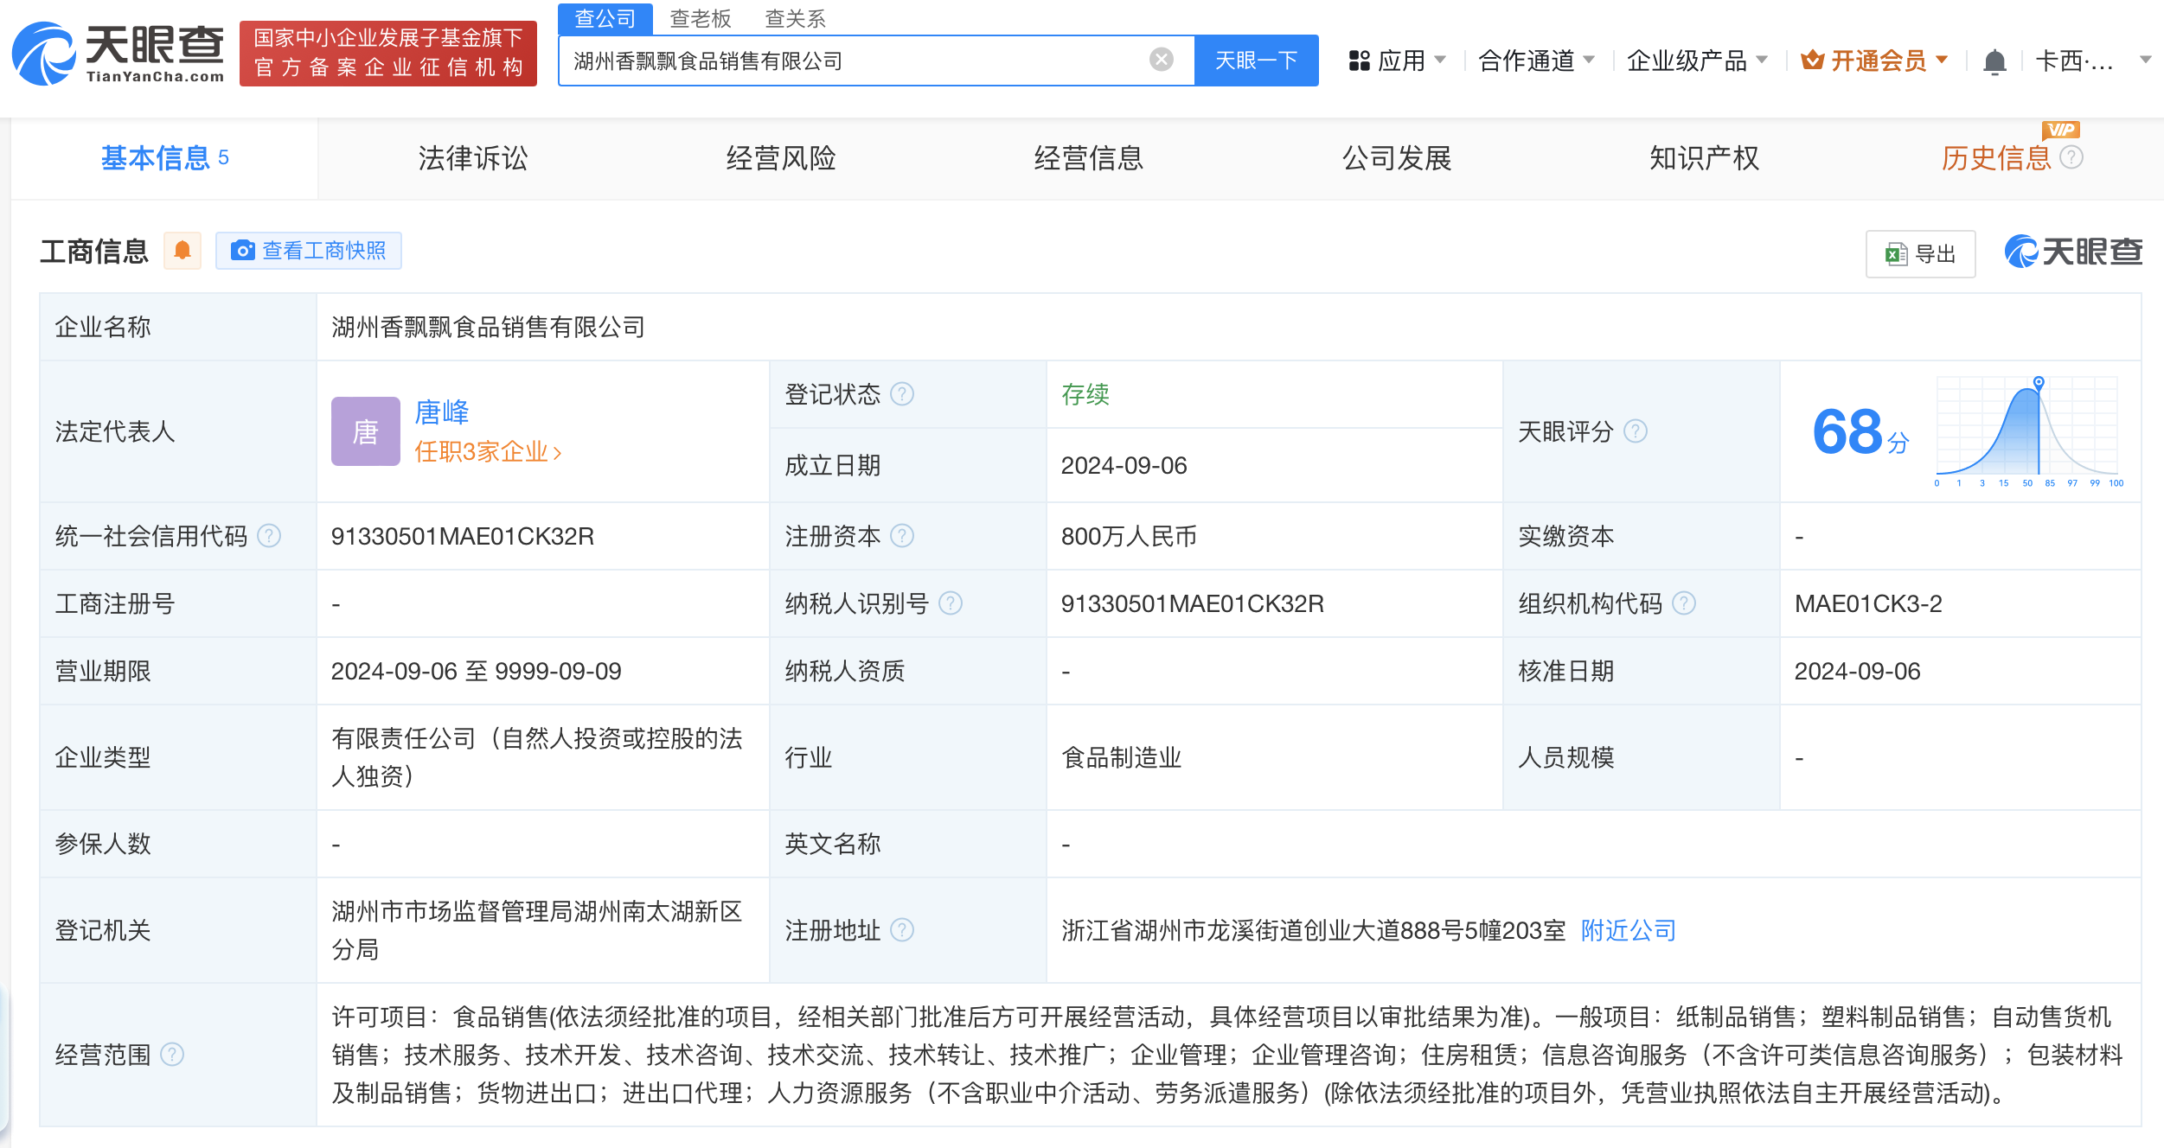Viewport: 2164px width, 1148px height.
Task: Click company name 湖州香飘飘食品销售有限公司 in table
Action: click(x=489, y=327)
